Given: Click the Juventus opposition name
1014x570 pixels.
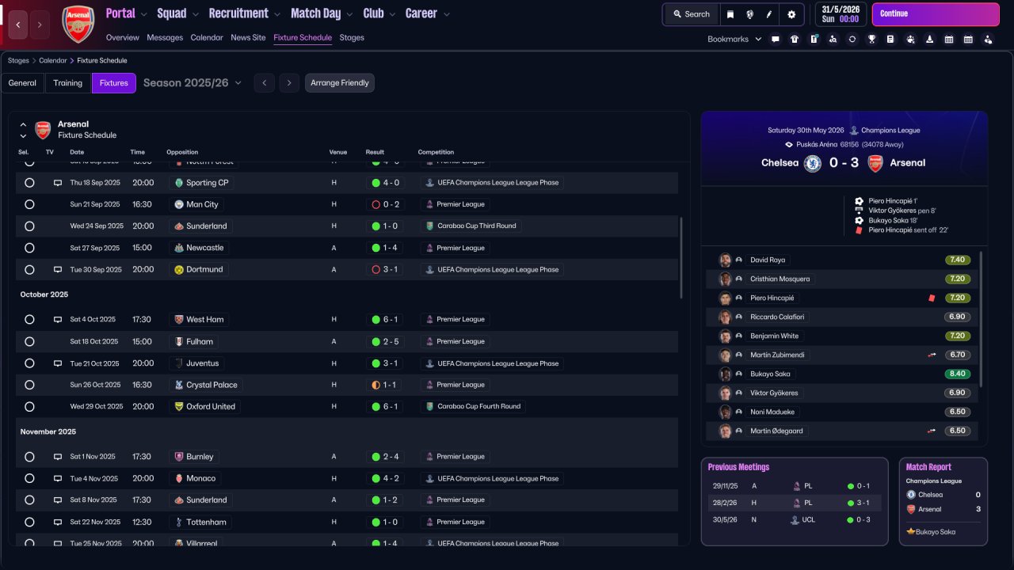Looking at the screenshot, I should click(203, 363).
